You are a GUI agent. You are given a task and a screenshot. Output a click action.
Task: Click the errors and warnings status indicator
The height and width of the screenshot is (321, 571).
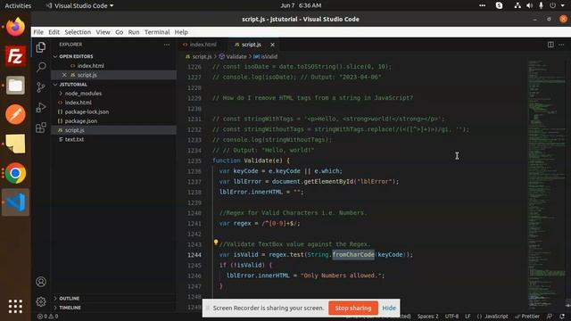[47, 317]
